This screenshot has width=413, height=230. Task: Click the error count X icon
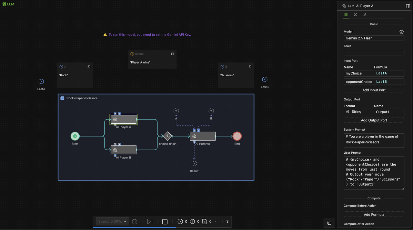180,222
